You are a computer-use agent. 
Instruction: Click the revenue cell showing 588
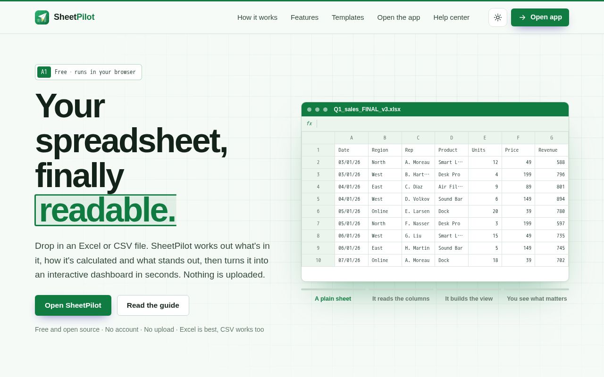pos(552,162)
